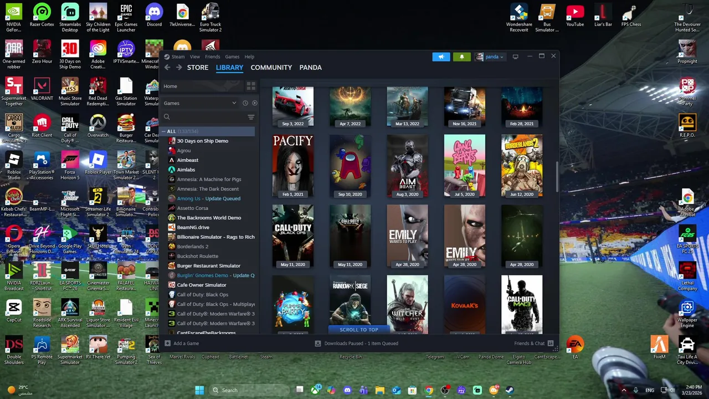Expand the Games filter dropdown
The image size is (709, 399).
[x=201, y=103]
